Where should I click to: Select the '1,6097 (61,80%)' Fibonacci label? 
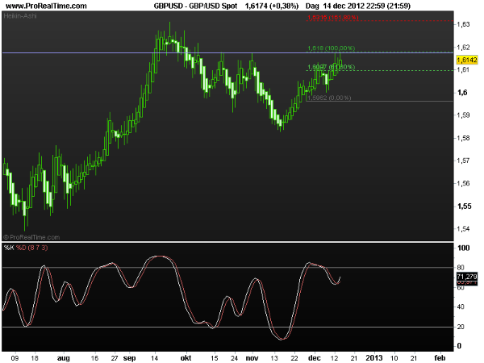(x=332, y=67)
